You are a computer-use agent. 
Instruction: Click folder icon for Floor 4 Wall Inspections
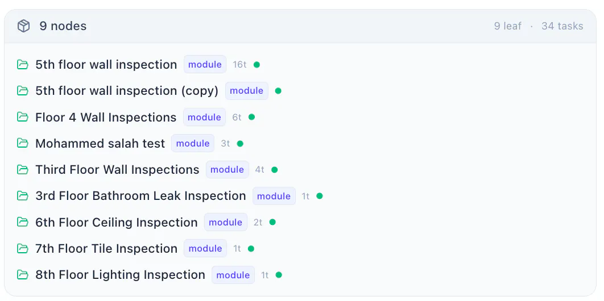[x=23, y=117]
